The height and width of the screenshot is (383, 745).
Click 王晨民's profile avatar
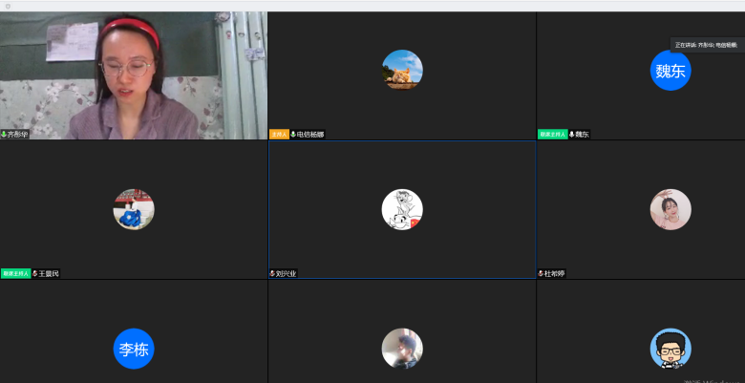point(134,209)
